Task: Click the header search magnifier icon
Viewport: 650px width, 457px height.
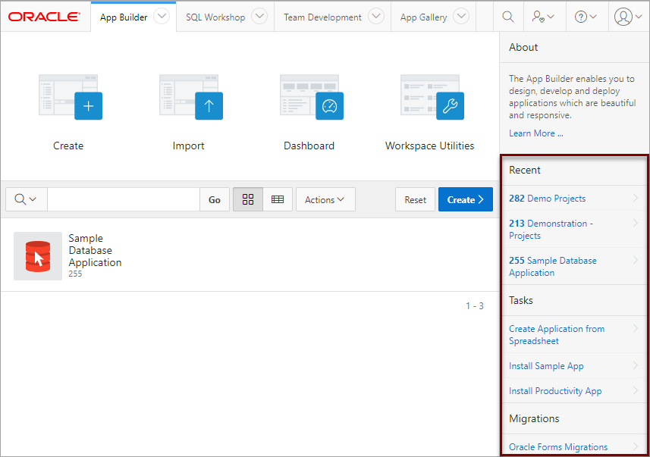Action: tap(508, 17)
